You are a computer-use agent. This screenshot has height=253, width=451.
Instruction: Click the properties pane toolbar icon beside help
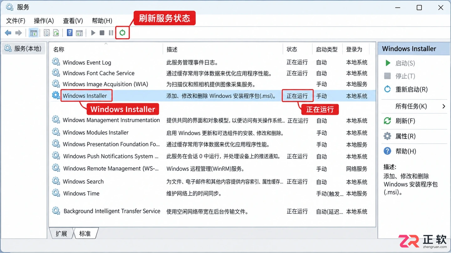coord(80,33)
